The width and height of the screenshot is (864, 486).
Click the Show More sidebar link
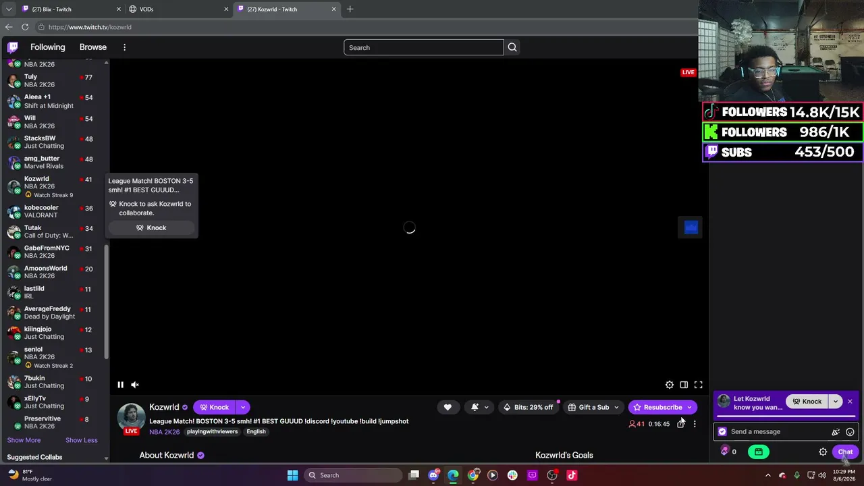coord(24,440)
